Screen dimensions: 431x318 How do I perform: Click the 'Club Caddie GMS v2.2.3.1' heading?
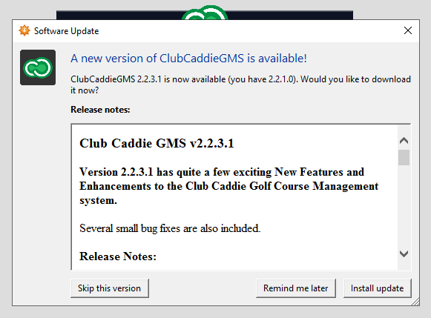(157, 143)
